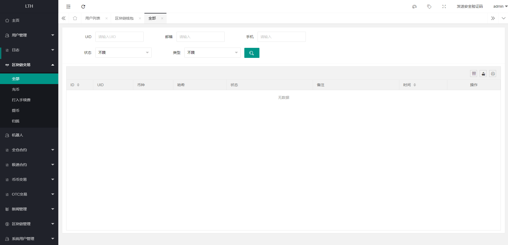Click the refresh icon in top bar
508x245 pixels.
click(x=83, y=7)
